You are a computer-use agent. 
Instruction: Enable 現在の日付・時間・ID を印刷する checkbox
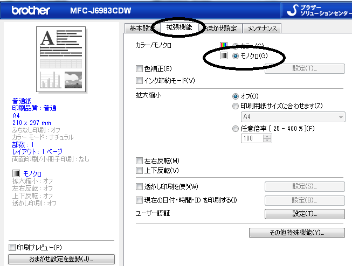point(139,200)
